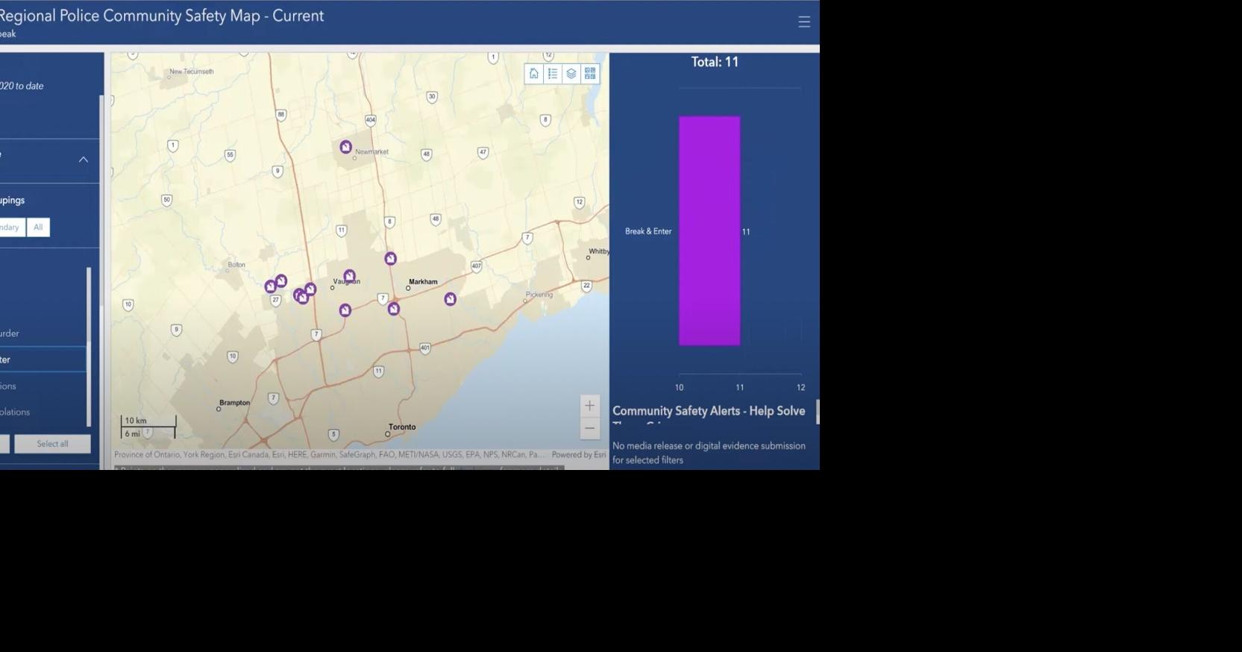Click the purple Break & Enter bar

tap(709, 231)
